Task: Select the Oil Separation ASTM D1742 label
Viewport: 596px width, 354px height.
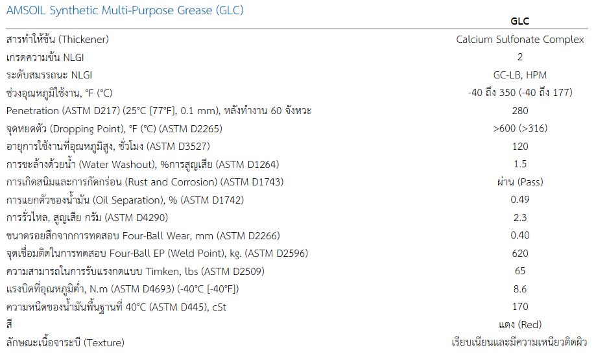Action: tap(125, 200)
